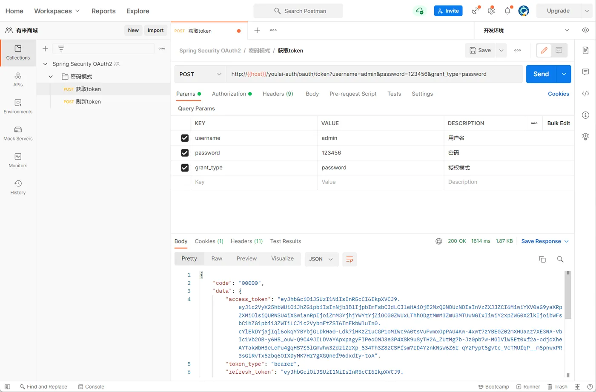
Task: Open two-pane layout icon in status bar
Action: click(x=577, y=386)
